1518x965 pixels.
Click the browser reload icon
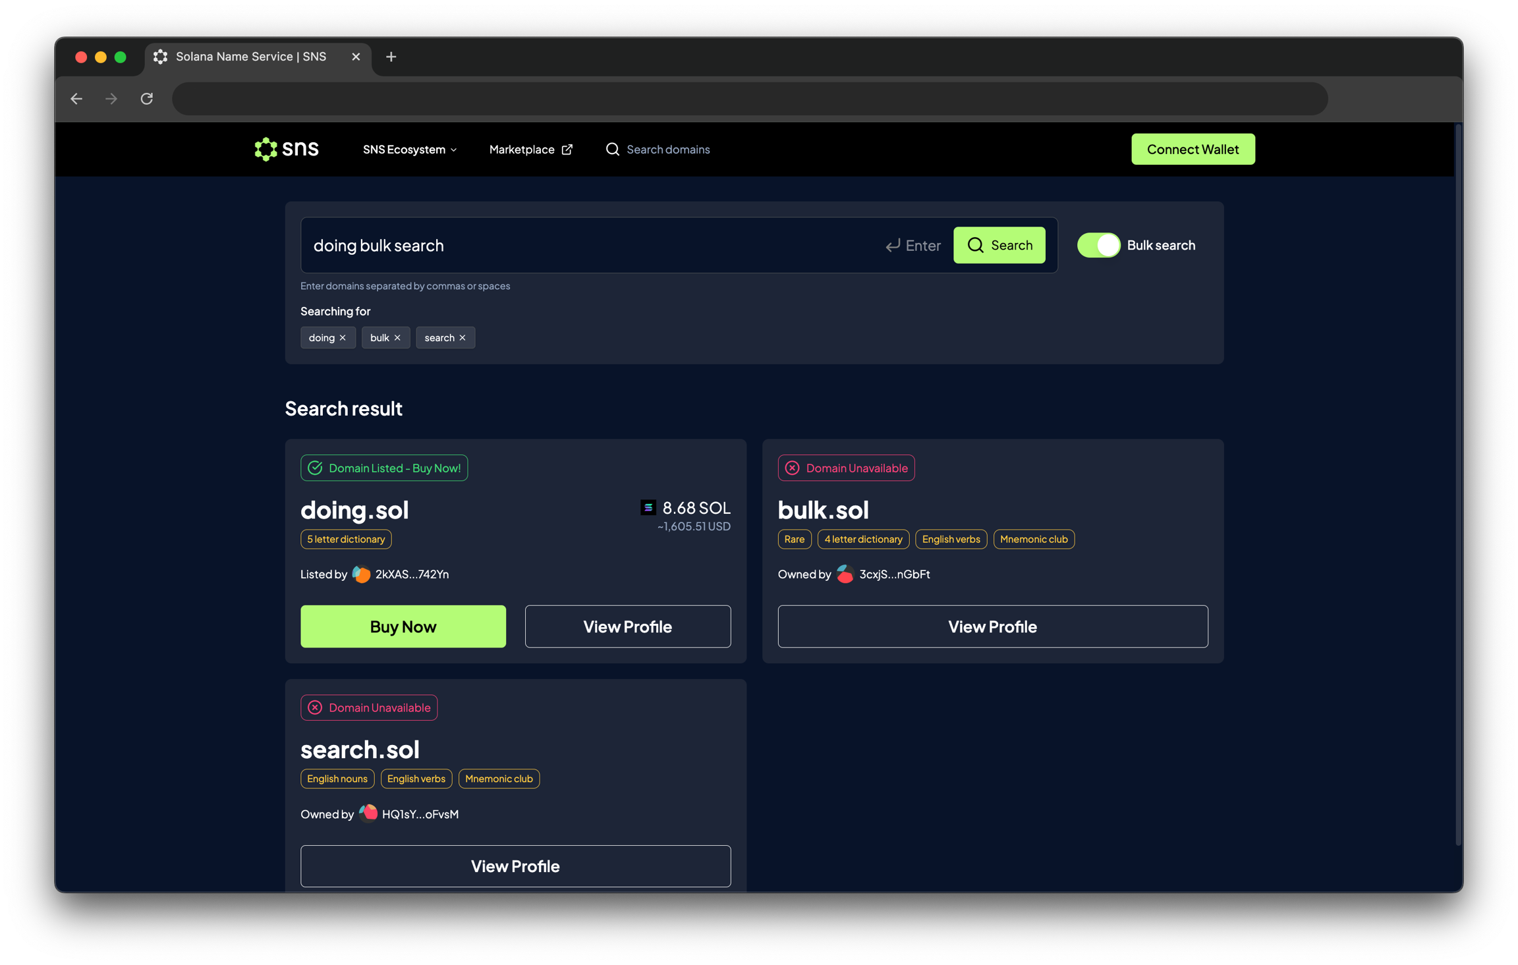[x=147, y=99]
